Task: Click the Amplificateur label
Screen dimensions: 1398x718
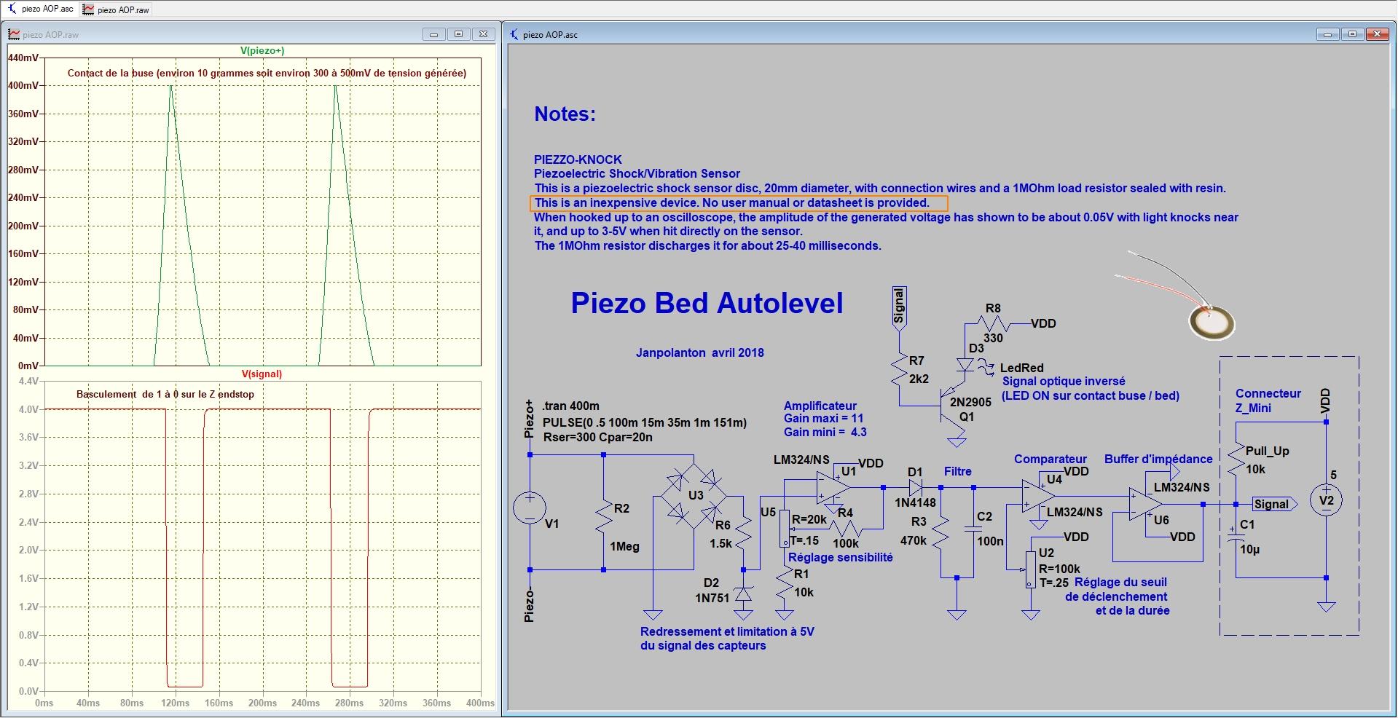Action: (820, 406)
